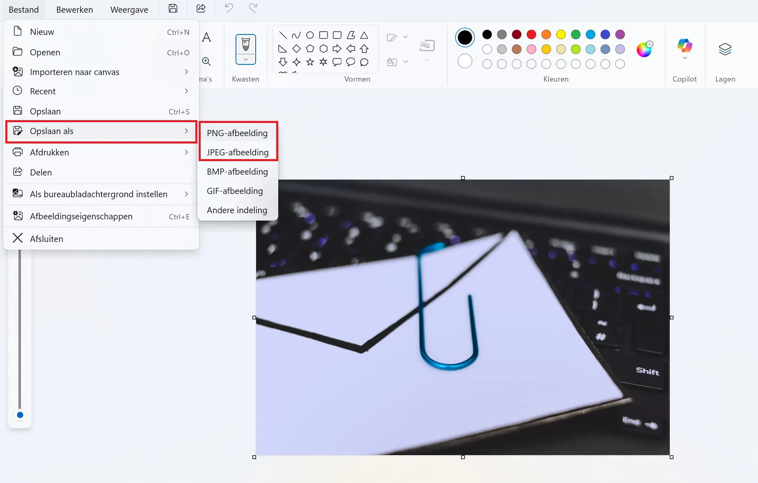
Task: Pick the red color swatch
Action: click(531, 34)
